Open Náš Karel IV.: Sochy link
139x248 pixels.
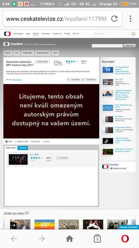point(124,150)
